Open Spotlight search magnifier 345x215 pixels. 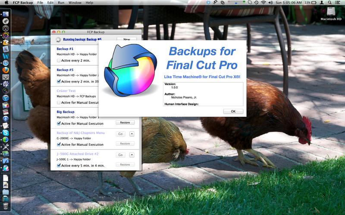click(329, 3)
